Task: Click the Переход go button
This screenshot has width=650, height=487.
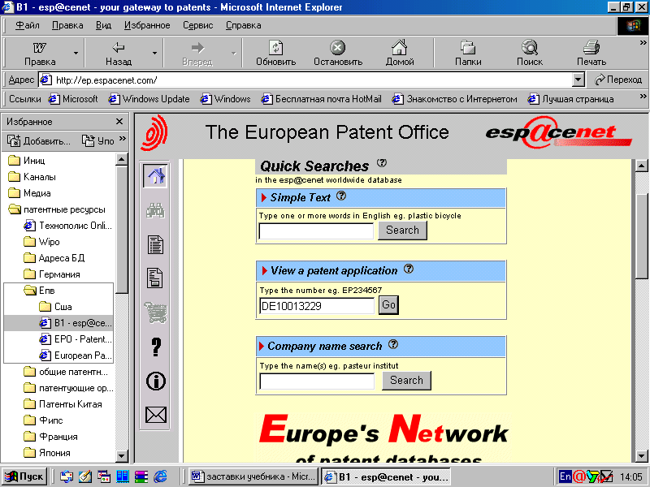Action: pos(618,80)
